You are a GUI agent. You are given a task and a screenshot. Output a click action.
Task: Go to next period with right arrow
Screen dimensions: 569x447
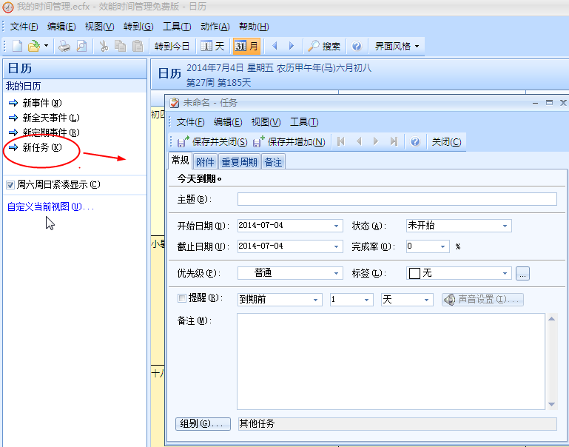coord(292,46)
